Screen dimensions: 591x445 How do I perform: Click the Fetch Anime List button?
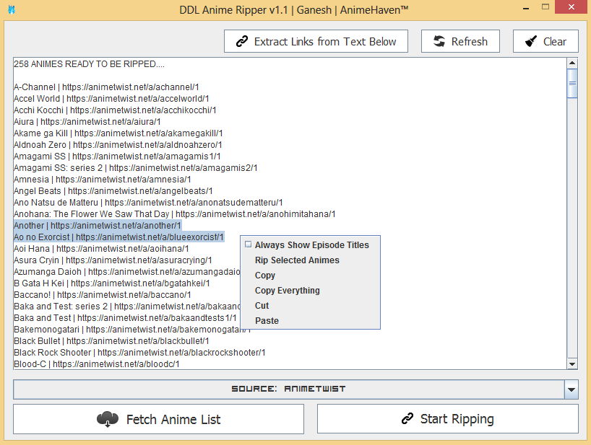(159, 418)
